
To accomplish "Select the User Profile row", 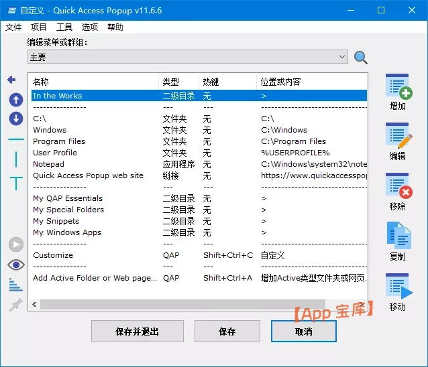I will pos(199,153).
